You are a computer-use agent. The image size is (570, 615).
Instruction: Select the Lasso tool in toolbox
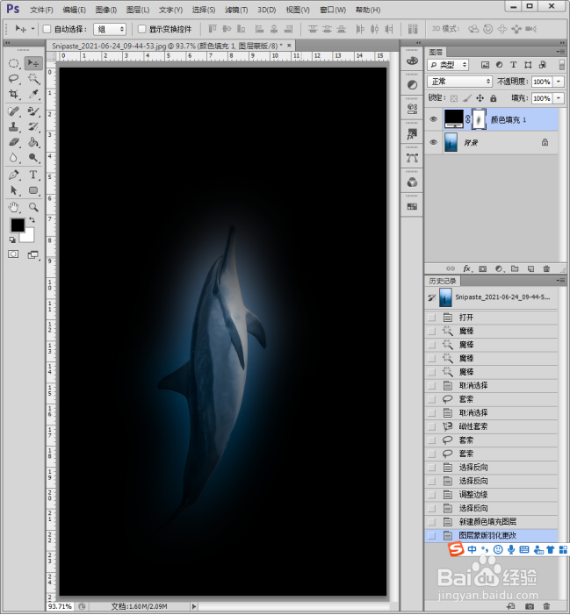pos(14,79)
